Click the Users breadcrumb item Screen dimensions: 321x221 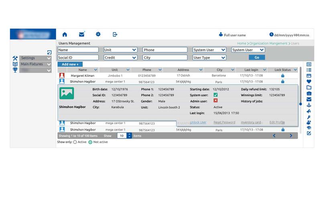click(x=295, y=44)
